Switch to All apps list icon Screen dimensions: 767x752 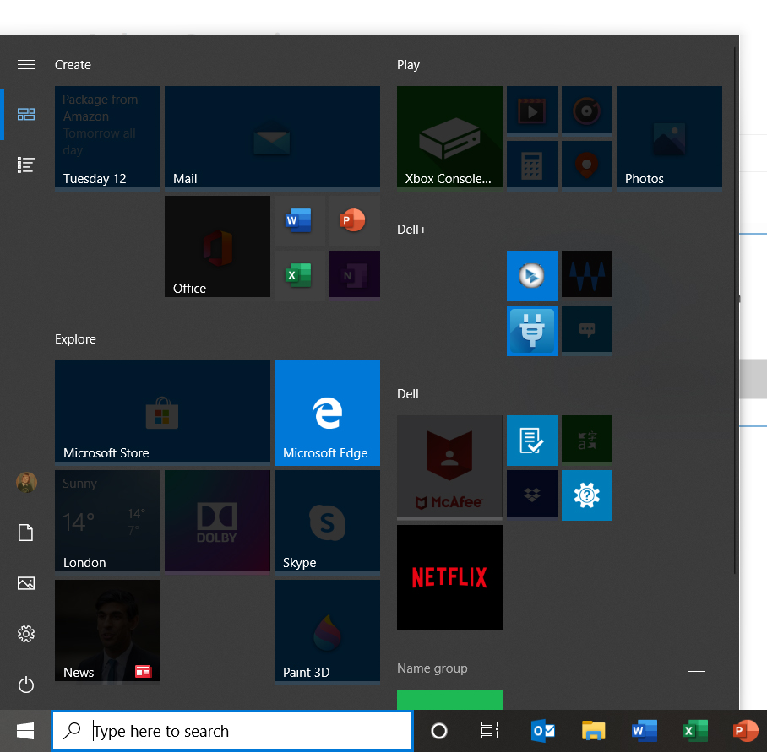click(x=26, y=165)
